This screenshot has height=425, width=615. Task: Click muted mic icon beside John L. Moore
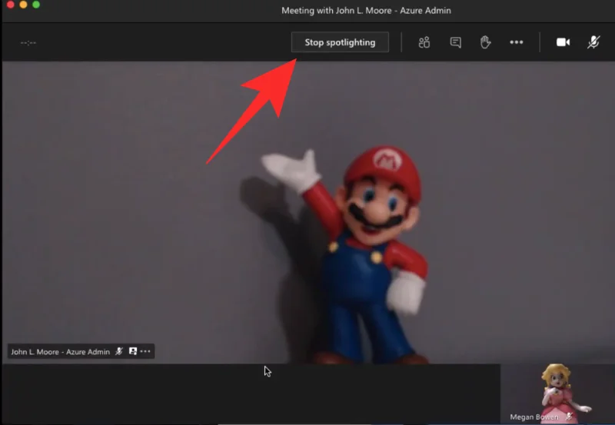click(119, 351)
